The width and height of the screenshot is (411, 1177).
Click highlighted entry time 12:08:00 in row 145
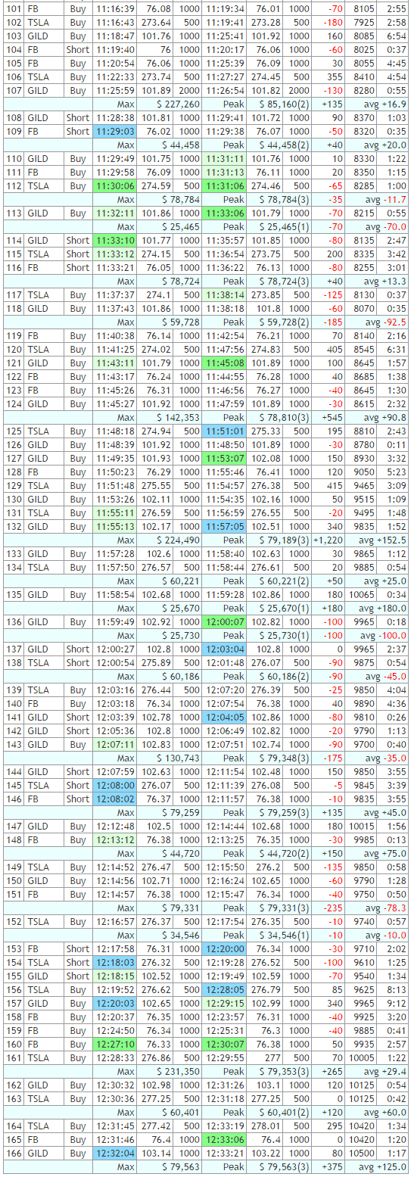(115, 785)
